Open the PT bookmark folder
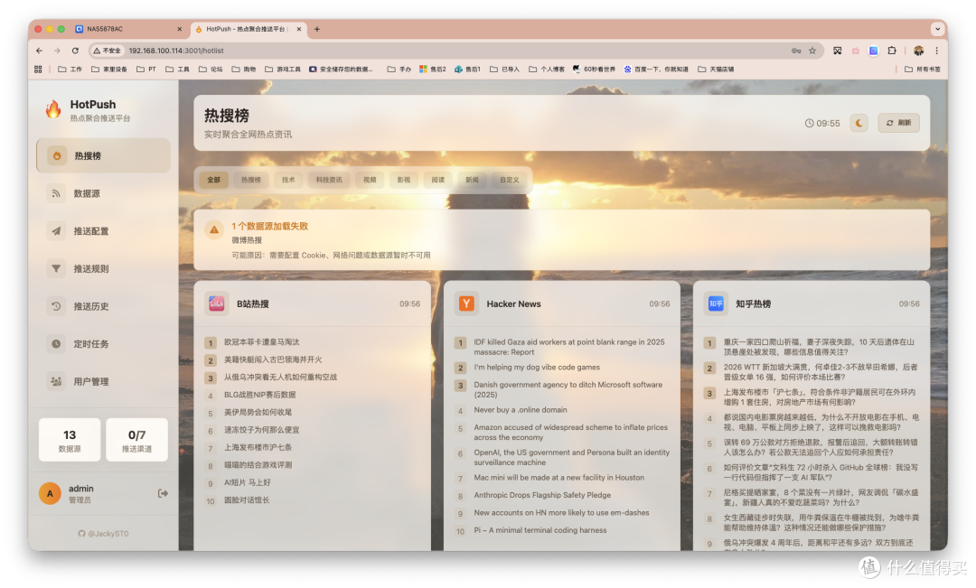 pos(146,69)
